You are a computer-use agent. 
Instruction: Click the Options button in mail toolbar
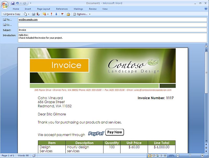click(x=80, y=14)
